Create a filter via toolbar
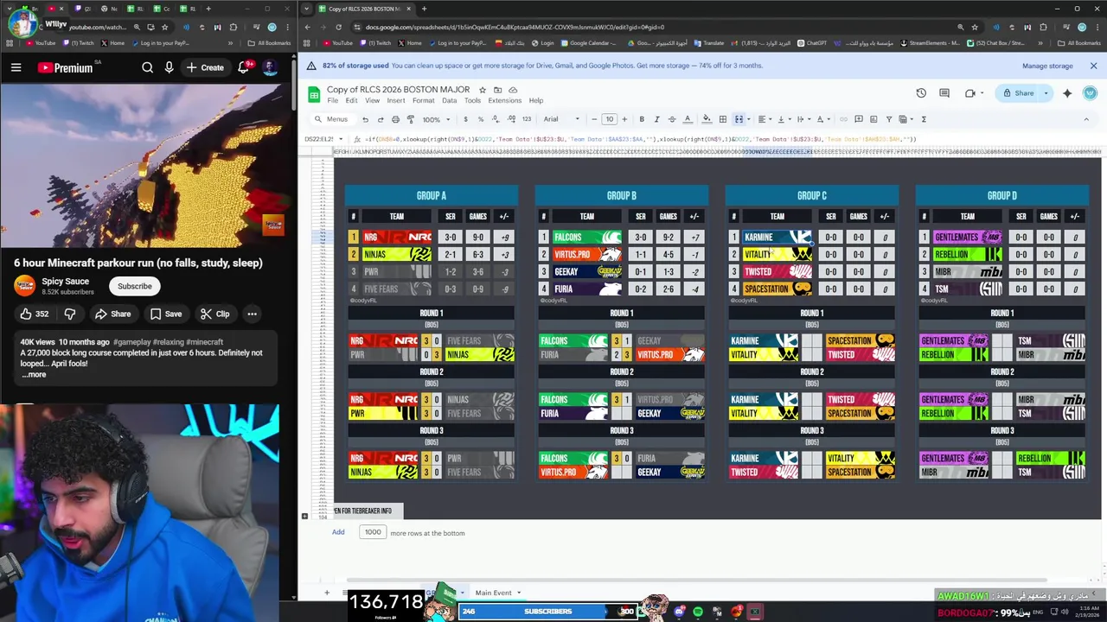Viewport: 1107px width, 622px height. tap(888, 119)
